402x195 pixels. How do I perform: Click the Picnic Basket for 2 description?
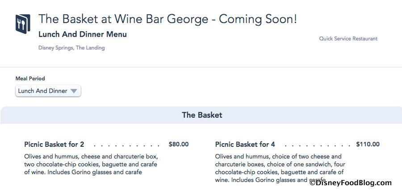point(91,164)
